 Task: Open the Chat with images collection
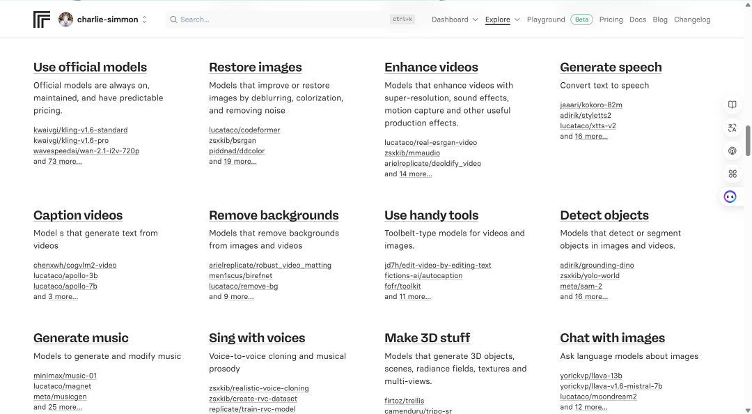pyautogui.click(x=613, y=338)
